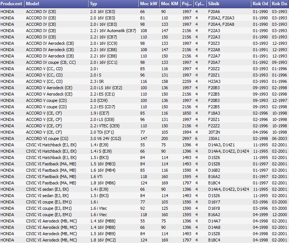Select the 2.0 i S type cell
This screenshot has width=289, height=243.
(96, 75)
